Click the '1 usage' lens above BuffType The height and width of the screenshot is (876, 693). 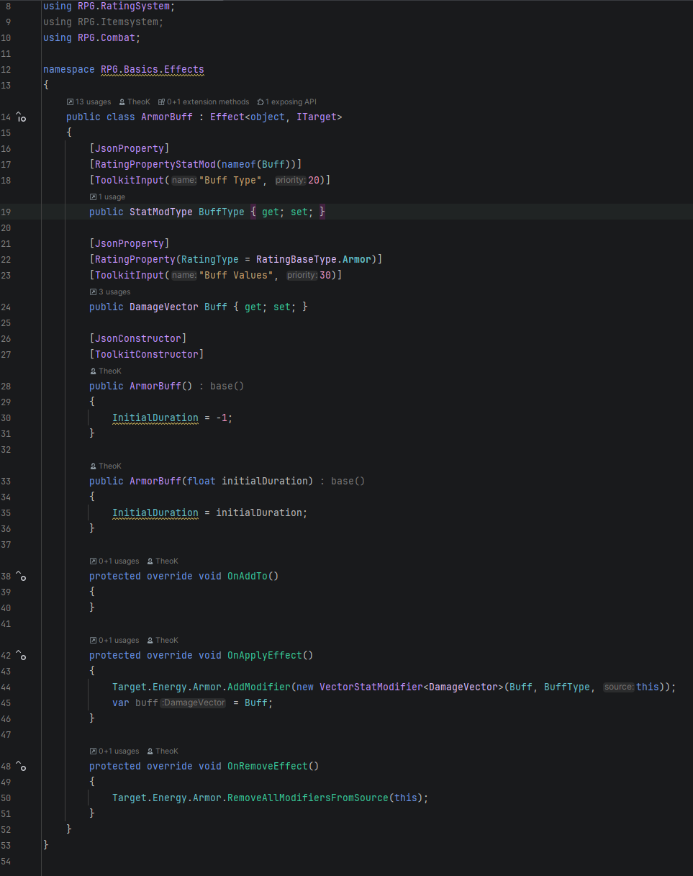pos(107,197)
